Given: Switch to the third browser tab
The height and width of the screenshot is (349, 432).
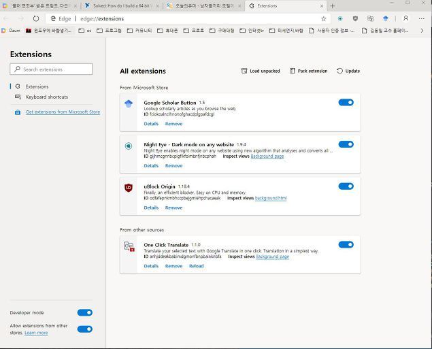Looking at the screenshot, I should point(204,6).
